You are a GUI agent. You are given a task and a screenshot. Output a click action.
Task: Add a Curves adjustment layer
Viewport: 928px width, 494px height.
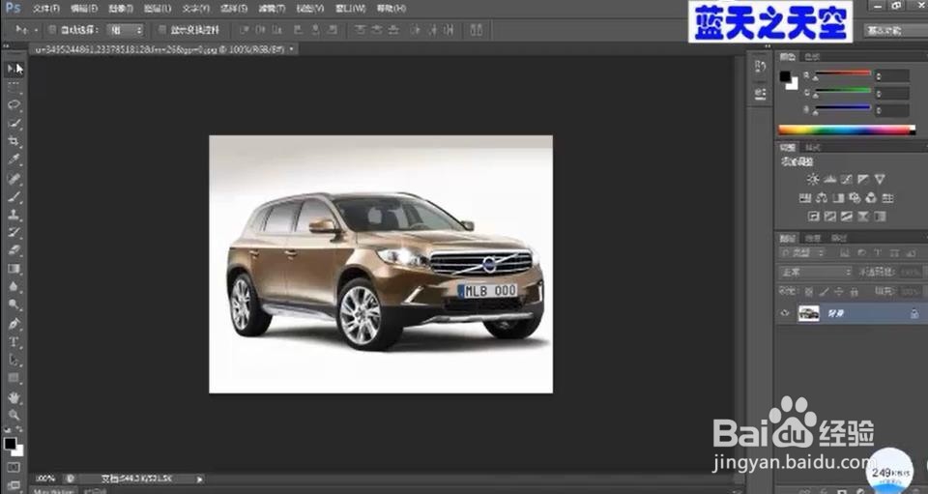(x=847, y=179)
